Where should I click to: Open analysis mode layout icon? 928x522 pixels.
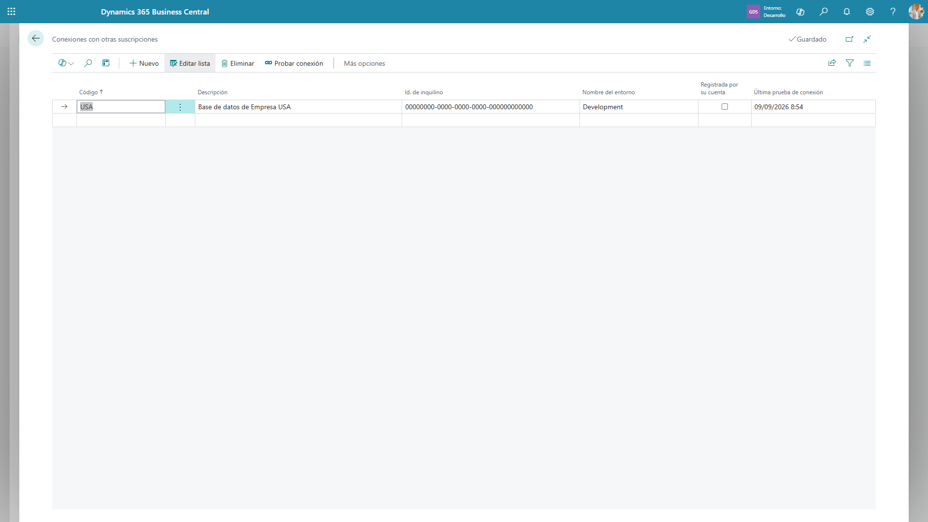click(x=106, y=63)
